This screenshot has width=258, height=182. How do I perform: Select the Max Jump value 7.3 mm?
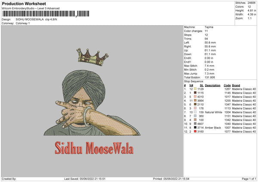209,73
